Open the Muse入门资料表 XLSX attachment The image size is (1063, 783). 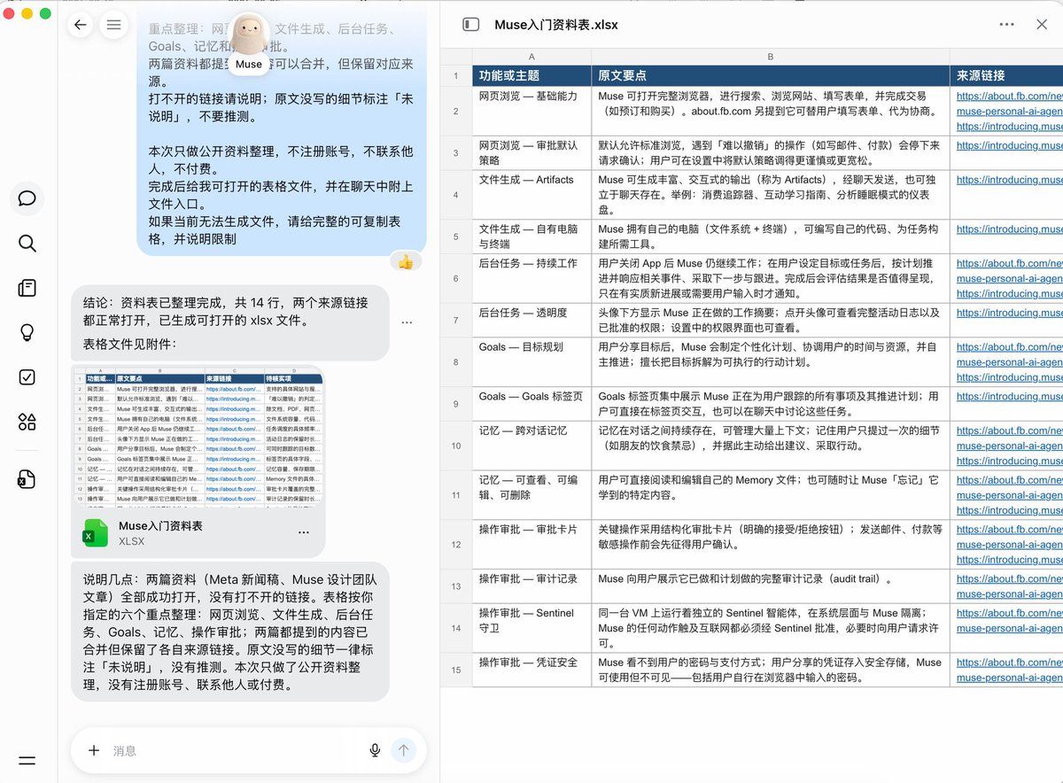[x=198, y=532]
